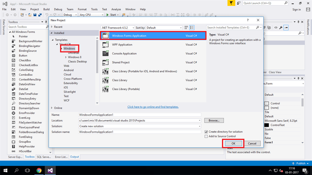This screenshot has height=175, width=312.
Task: Click the wrench Properties icon in Solution Explorer
Action: tap(281, 28)
